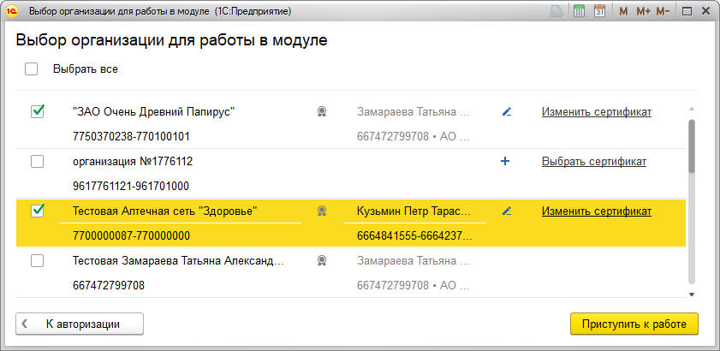Image resolution: width=720 pixels, height=351 pixels.
Task: Click the blue plus icon for организация №1776112
Action: pyautogui.click(x=504, y=161)
